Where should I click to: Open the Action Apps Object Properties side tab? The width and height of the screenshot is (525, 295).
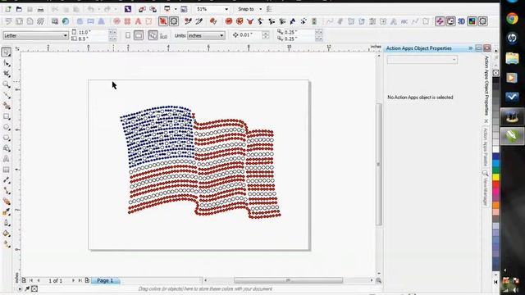coord(486,85)
